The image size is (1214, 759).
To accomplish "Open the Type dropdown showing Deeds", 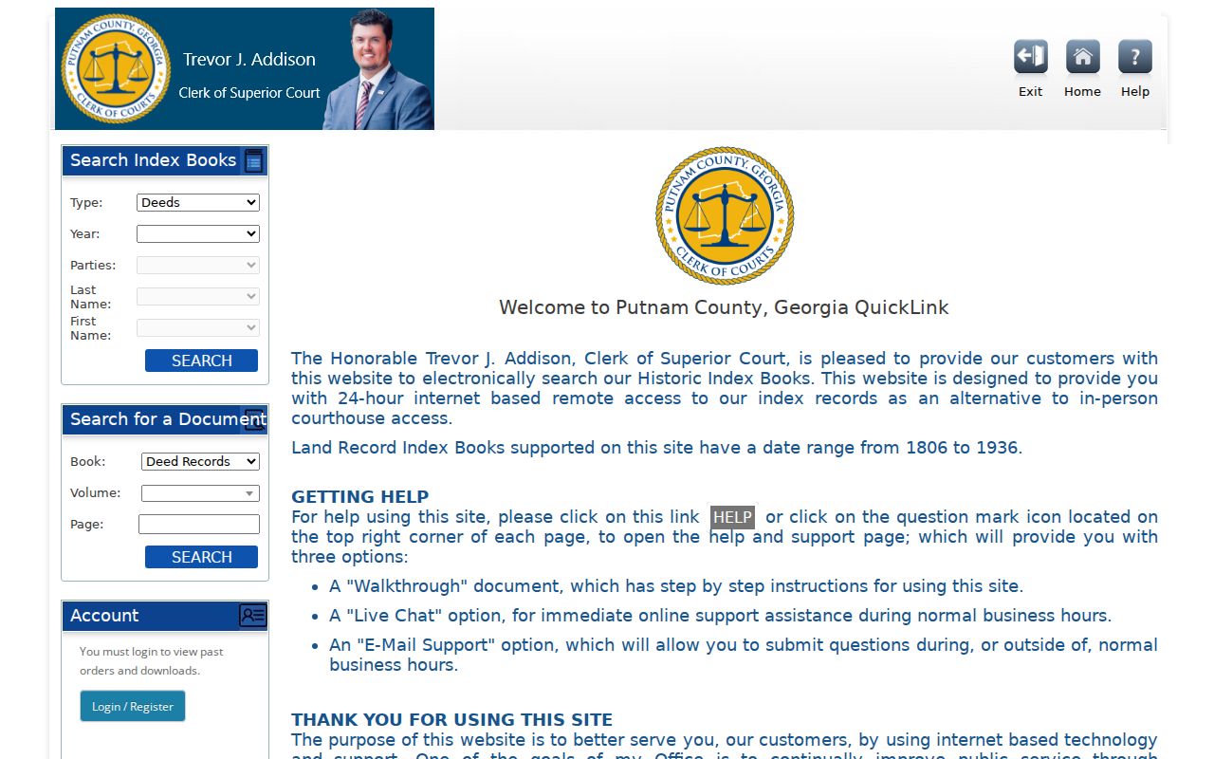I will point(198,202).
